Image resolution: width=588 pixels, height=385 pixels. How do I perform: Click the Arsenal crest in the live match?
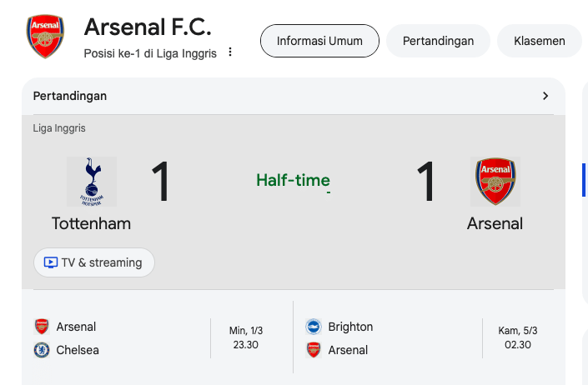[x=495, y=181]
